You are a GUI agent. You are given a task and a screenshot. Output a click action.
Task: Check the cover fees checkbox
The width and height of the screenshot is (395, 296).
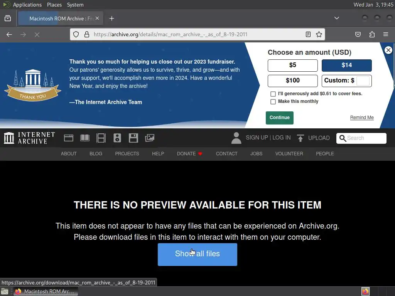pos(273,94)
